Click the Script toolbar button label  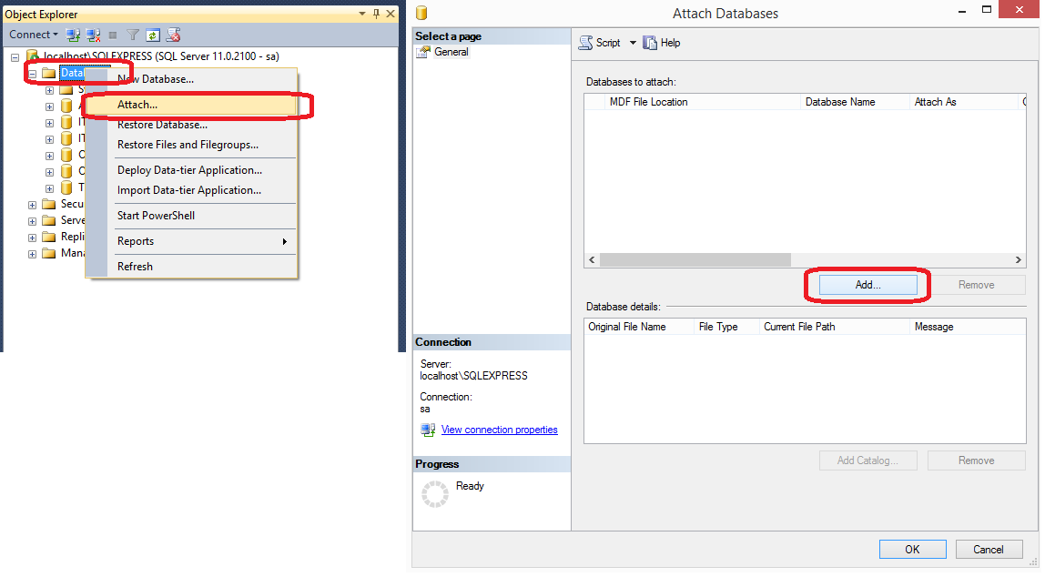tap(608, 43)
